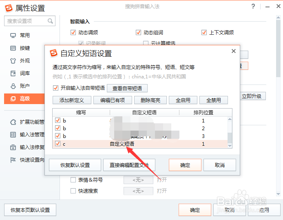This screenshot has width=283, height=220.
Task: Click 查看自带短语 button
Action: coord(127,88)
